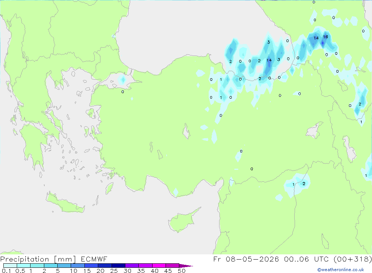
Task: Click the '5' legend scale label
Action: tap(58, 271)
